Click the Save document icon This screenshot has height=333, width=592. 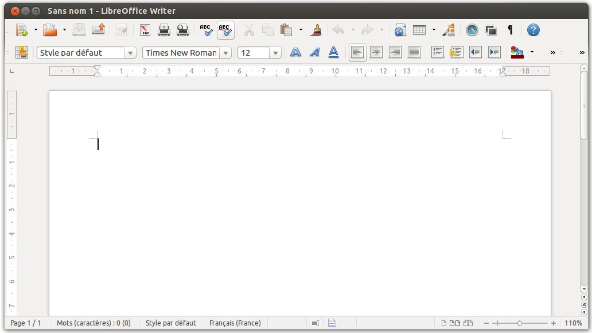(x=79, y=30)
